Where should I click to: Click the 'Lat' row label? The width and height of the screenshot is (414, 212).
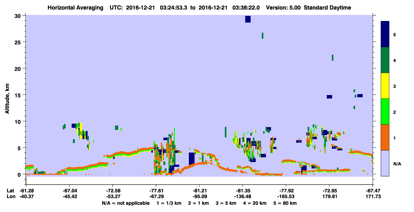[10, 191]
